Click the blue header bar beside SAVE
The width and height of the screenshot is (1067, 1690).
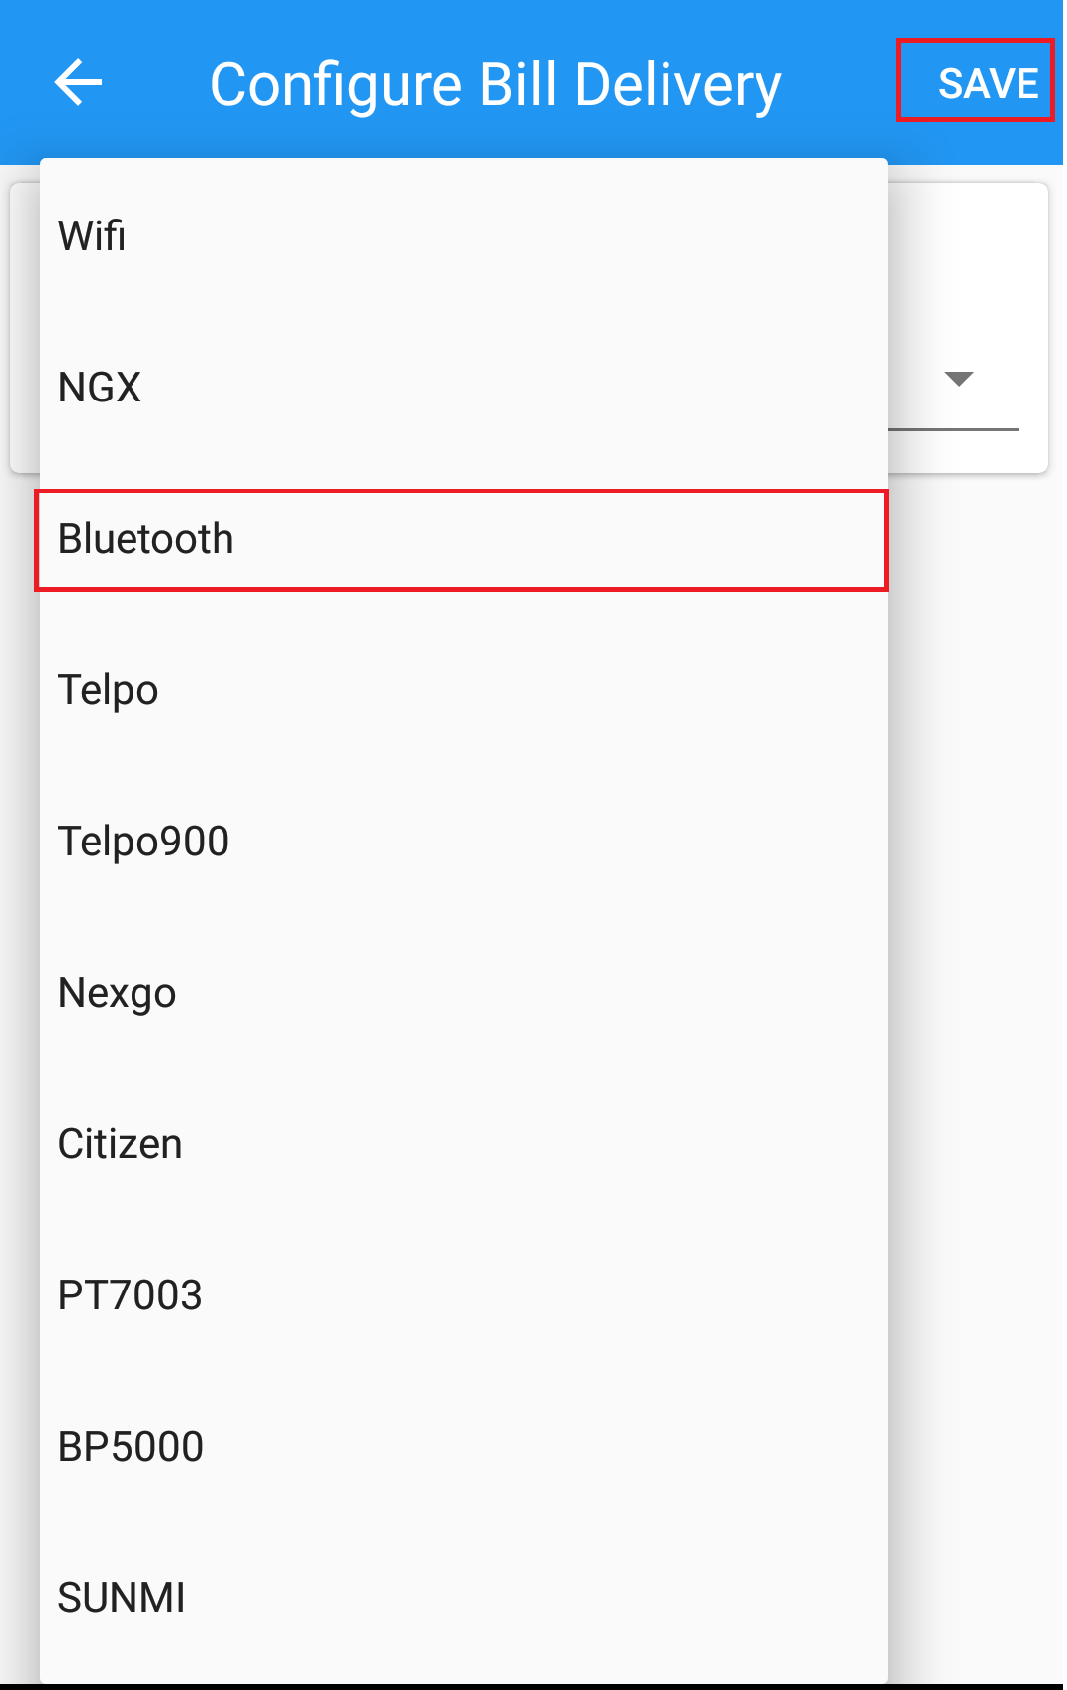tap(839, 83)
